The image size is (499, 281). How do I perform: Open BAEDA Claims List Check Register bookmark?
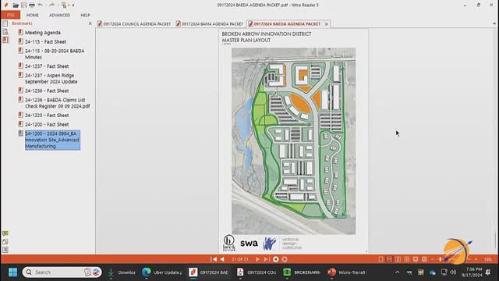[x=57, y=103]
